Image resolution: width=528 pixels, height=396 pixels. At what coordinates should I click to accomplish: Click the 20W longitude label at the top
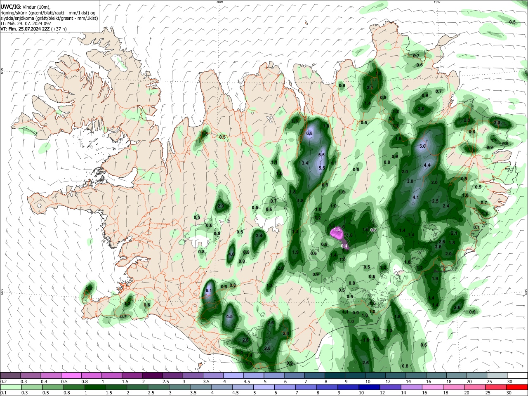(219, 2)
